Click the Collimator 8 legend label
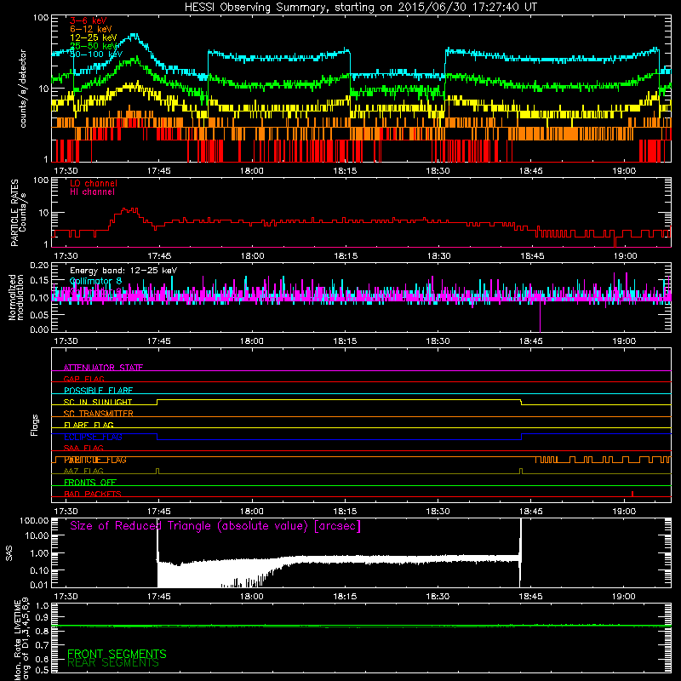Screen dimensions: 681x681 [95, 281]
